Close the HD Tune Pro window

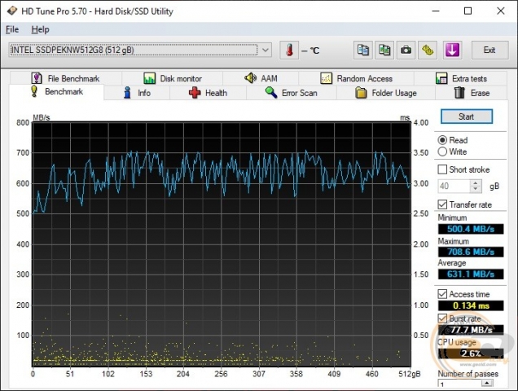(x=501, y=11)
